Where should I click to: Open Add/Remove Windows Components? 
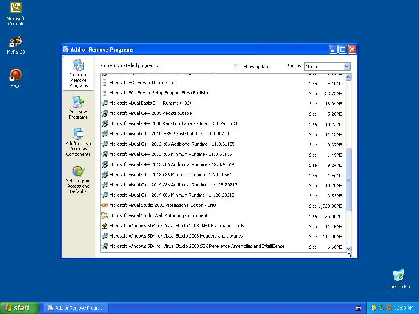pyautogui.click(x=78, y=142)
